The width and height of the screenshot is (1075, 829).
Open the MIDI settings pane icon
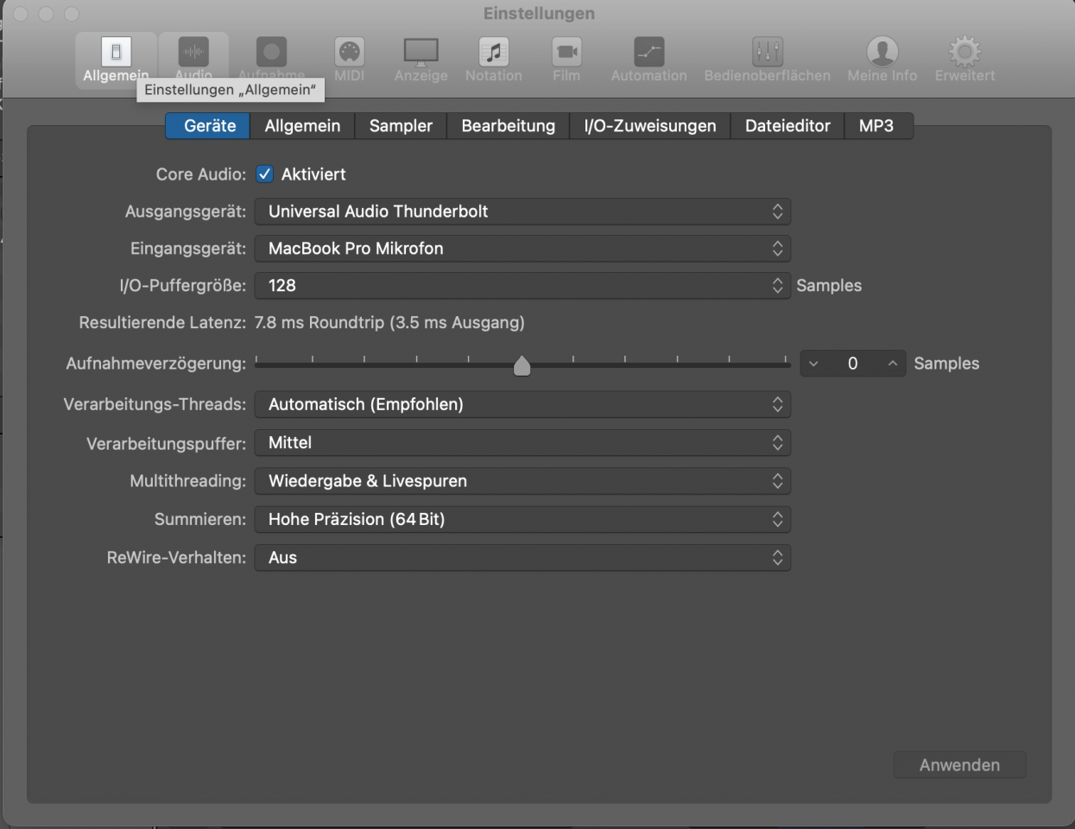[x=350, y=52]
